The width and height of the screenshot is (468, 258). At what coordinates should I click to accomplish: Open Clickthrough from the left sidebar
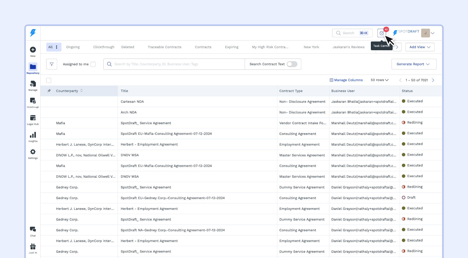click(x=33, y=101)
